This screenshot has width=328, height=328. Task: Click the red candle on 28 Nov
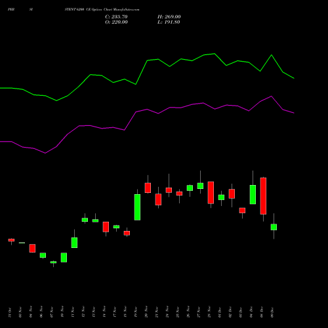coord(211,192)
